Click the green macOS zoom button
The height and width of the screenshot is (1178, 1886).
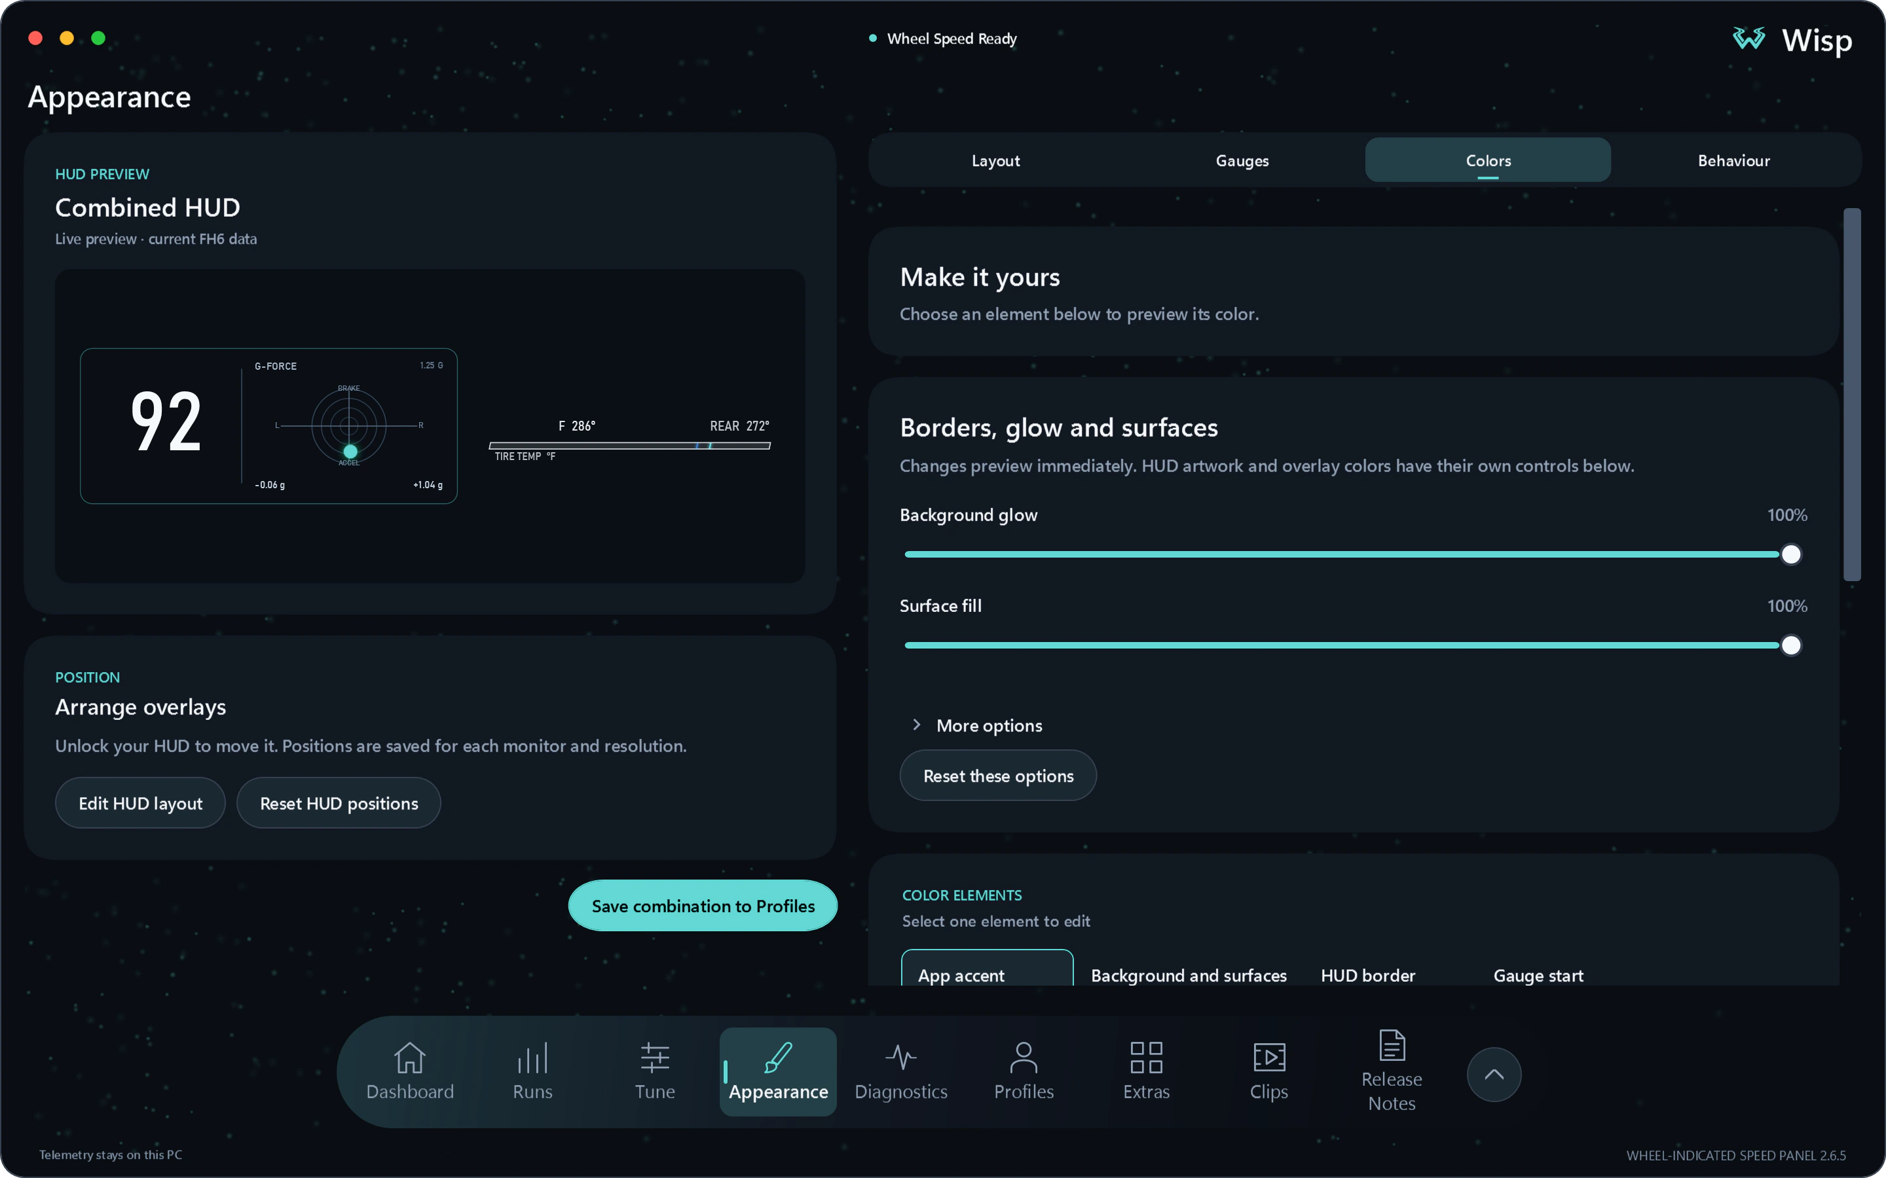click(x=98, y=38)
